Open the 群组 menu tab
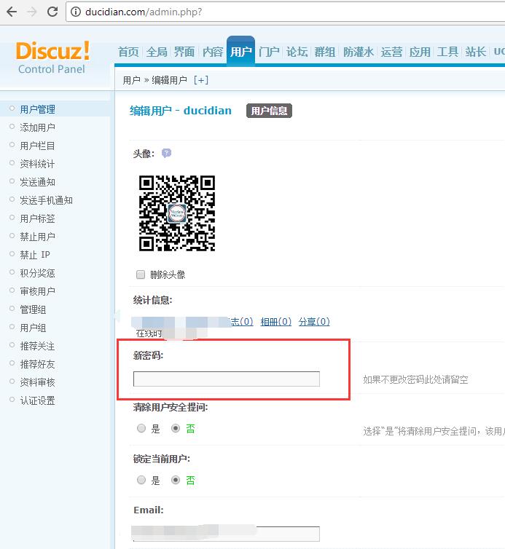 click(x=325, y=52)
